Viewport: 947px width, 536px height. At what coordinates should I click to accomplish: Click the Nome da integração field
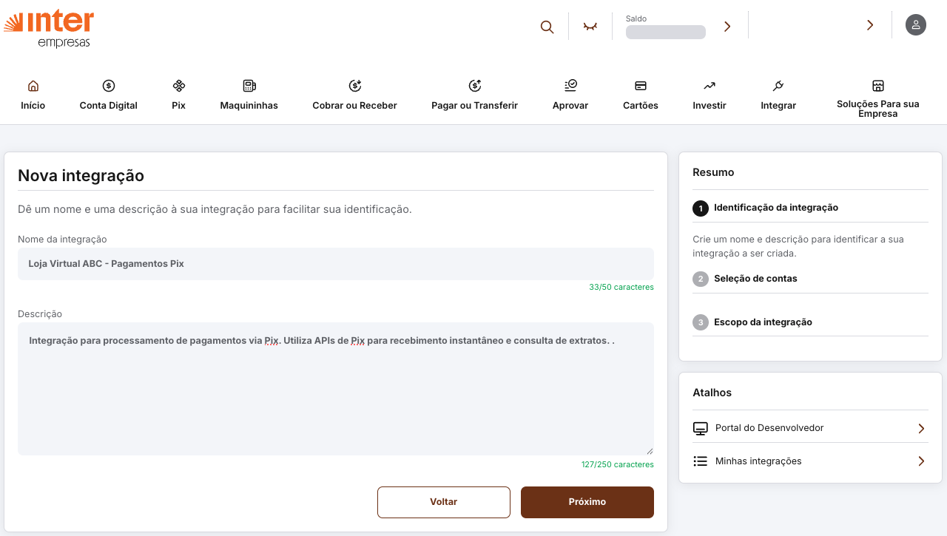[336, 264]
